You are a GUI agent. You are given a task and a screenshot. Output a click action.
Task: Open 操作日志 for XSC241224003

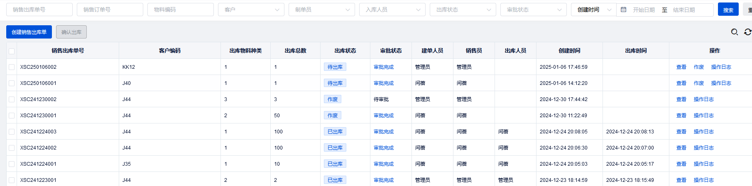[704, 132]
